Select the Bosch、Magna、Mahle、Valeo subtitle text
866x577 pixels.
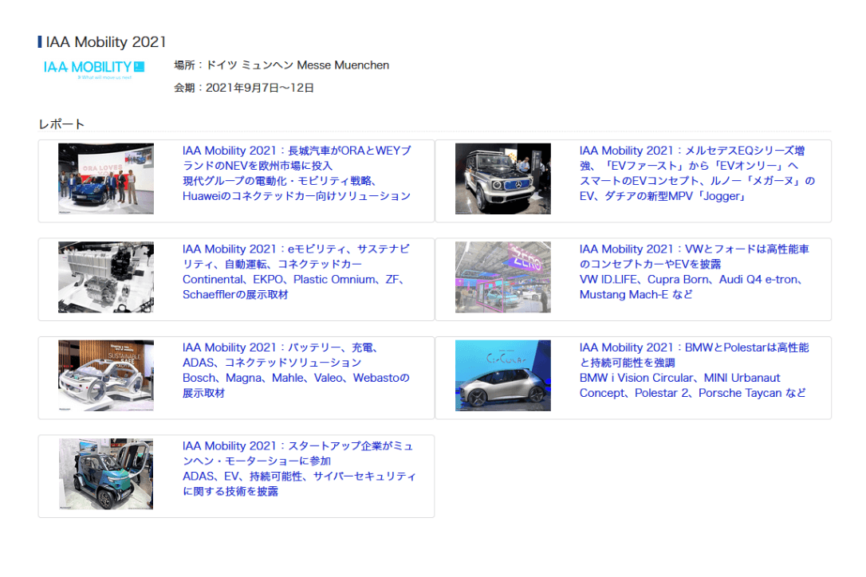click(295, 378)
